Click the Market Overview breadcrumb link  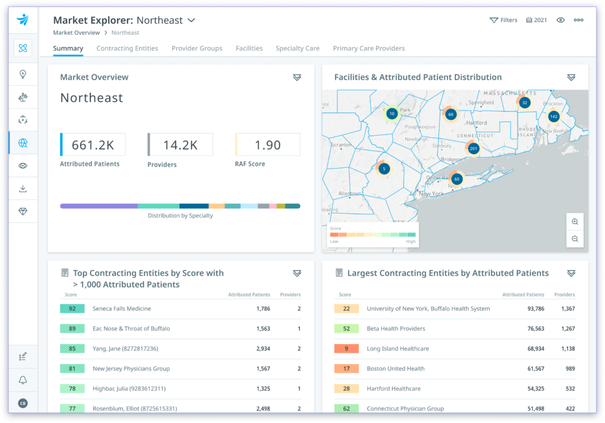[x=76, y=33]
